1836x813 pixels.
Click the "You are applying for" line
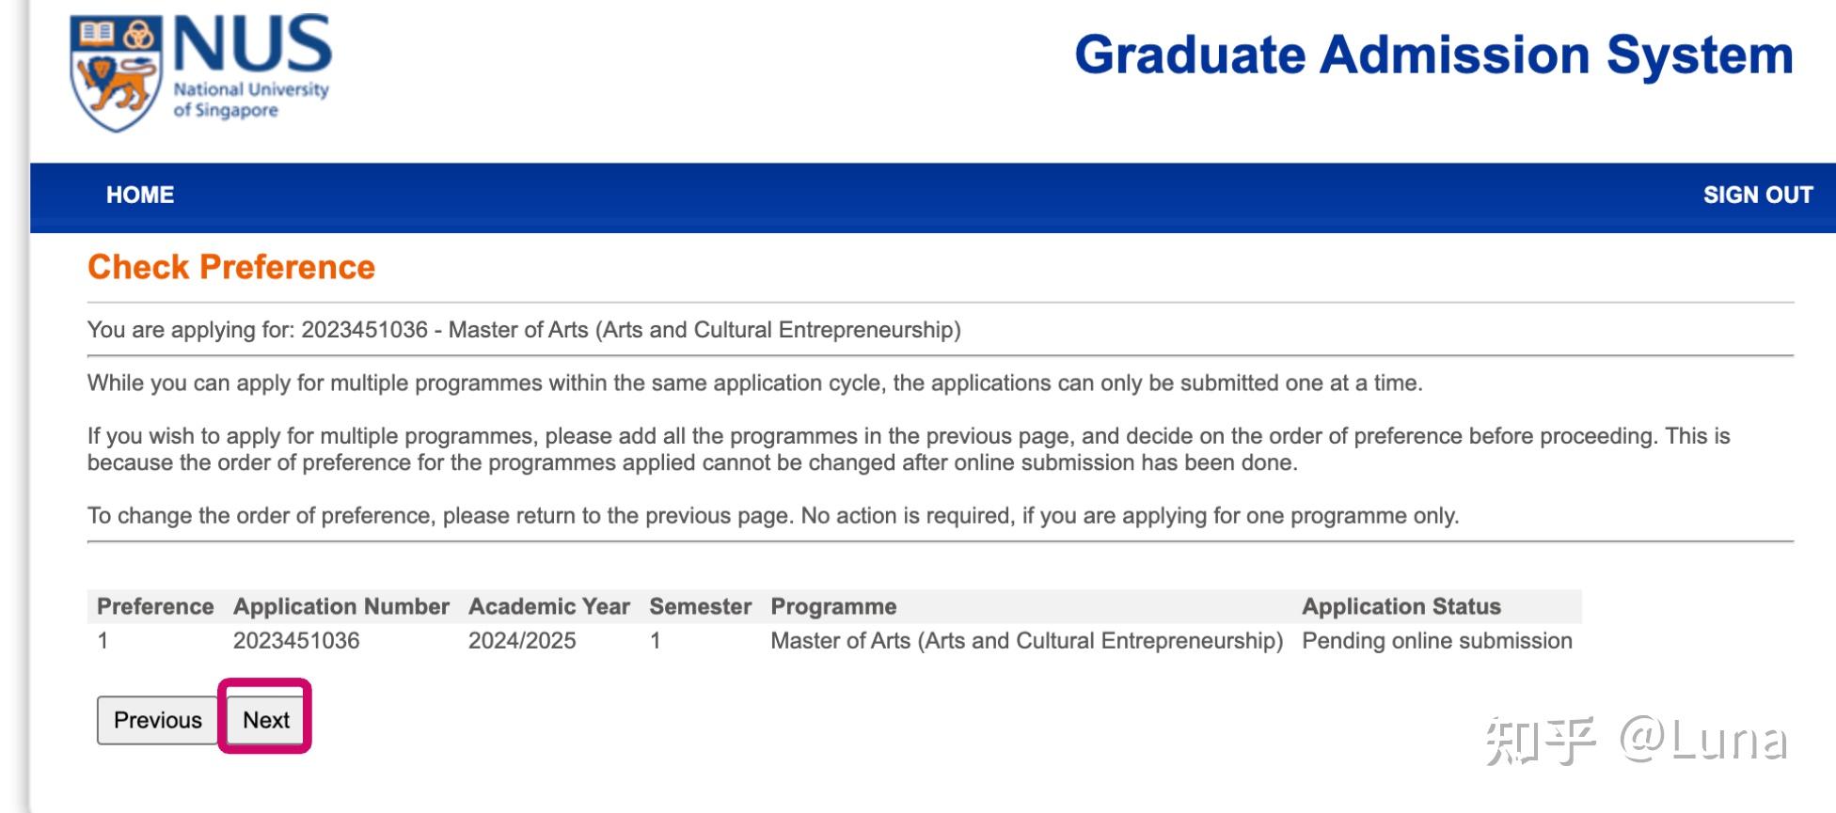(524, 330)
